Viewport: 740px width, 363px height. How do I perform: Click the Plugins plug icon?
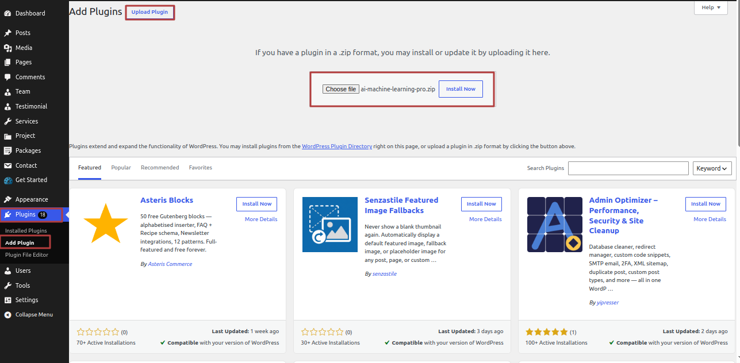[7, 214]
